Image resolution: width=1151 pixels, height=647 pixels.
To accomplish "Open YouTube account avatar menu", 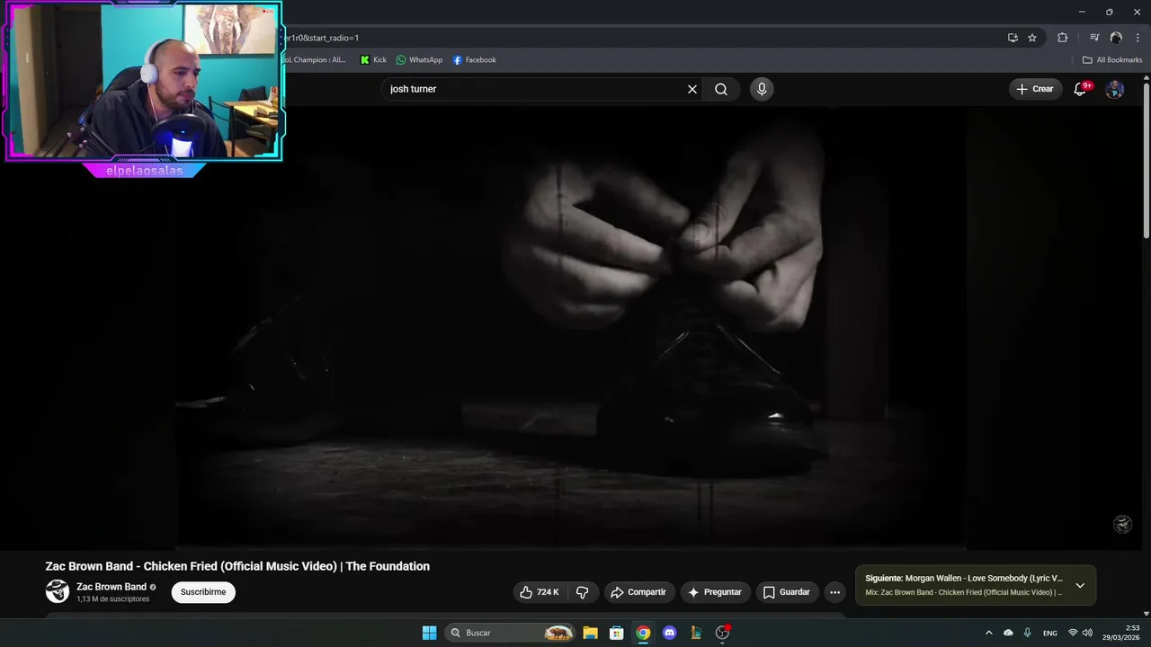I will 1114,89.
